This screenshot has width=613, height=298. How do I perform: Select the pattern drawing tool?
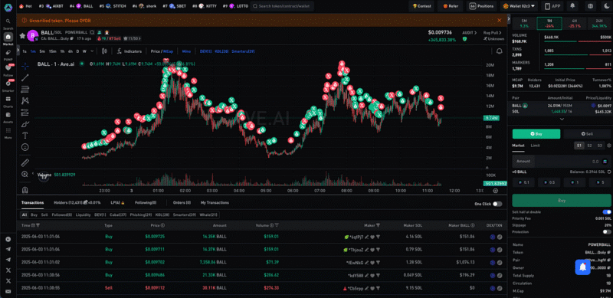25,101
